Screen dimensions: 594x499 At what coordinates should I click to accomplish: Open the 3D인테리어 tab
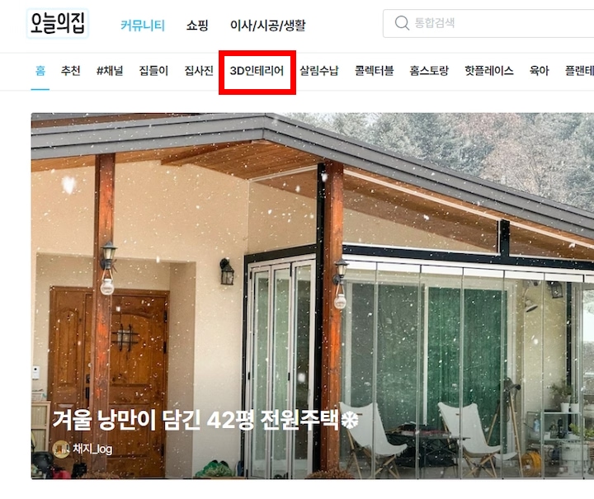coord(257,71)
